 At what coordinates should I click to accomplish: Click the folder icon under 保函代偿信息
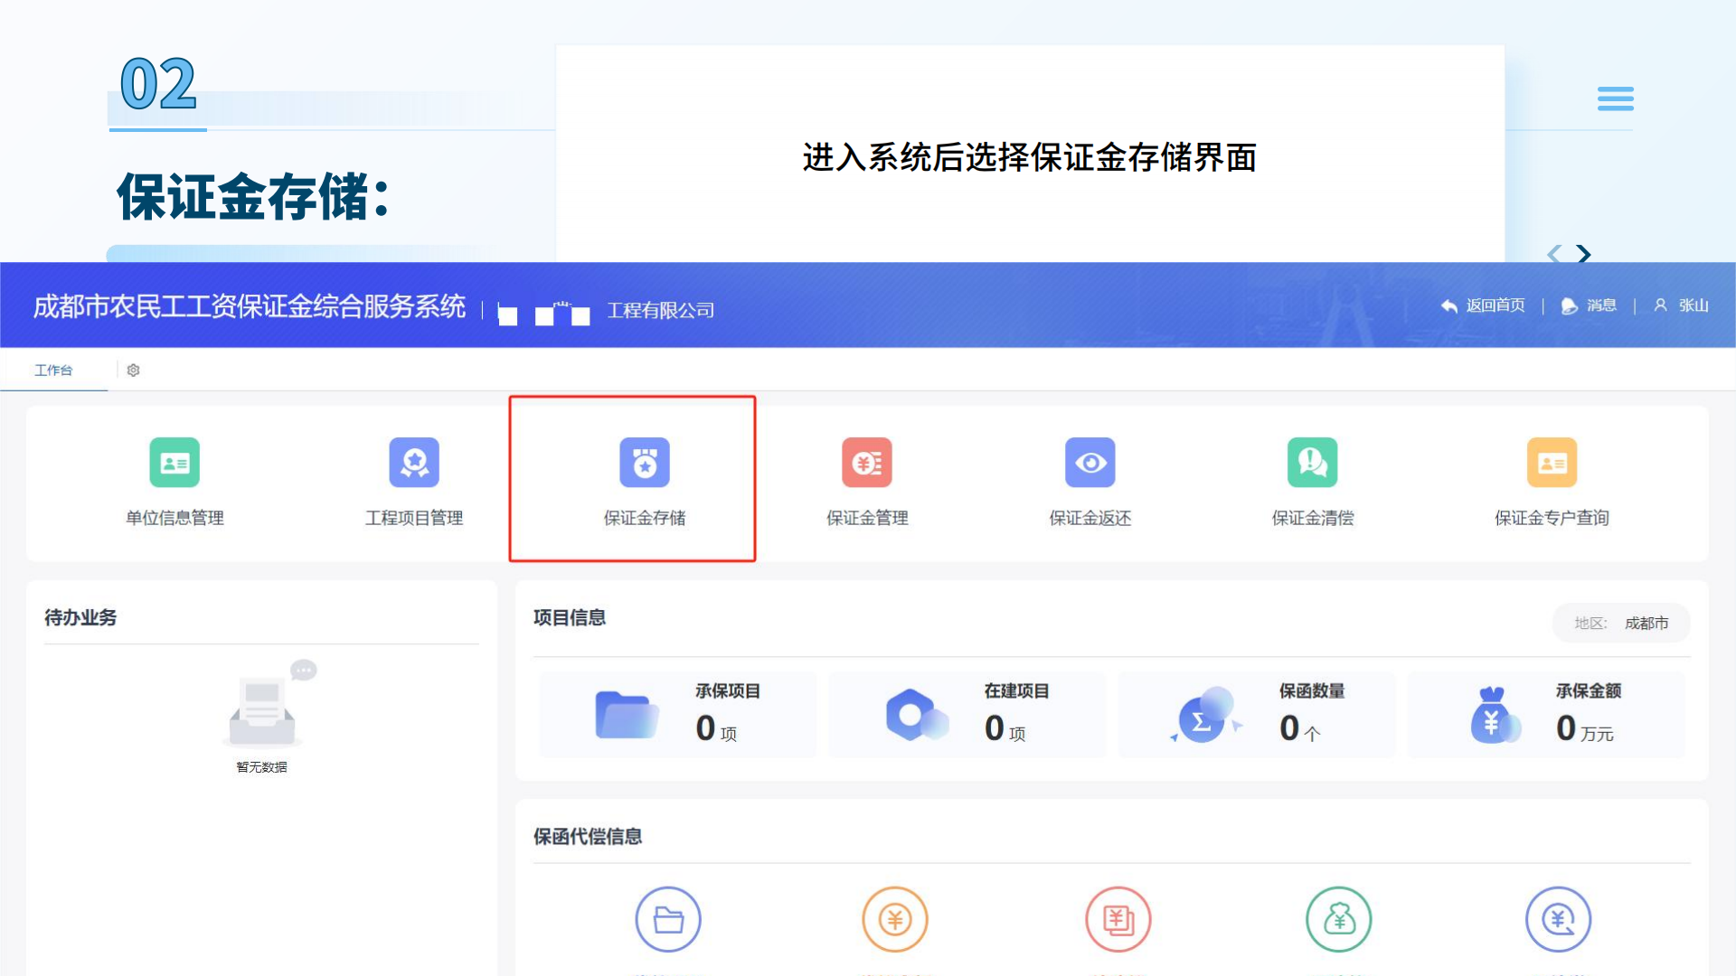[668, 918]
